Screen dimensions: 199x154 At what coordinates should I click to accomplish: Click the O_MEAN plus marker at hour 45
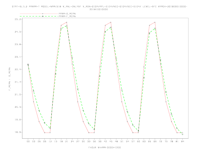[x=111, y=22]
